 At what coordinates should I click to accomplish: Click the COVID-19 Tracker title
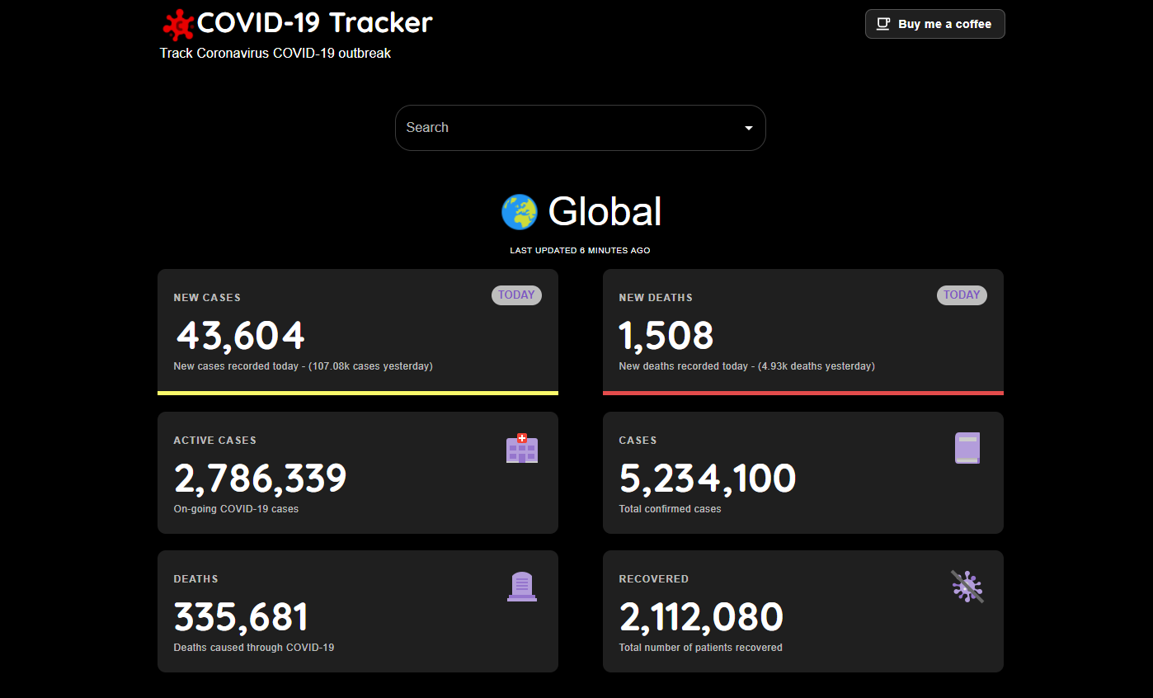[x=314, y=23]
